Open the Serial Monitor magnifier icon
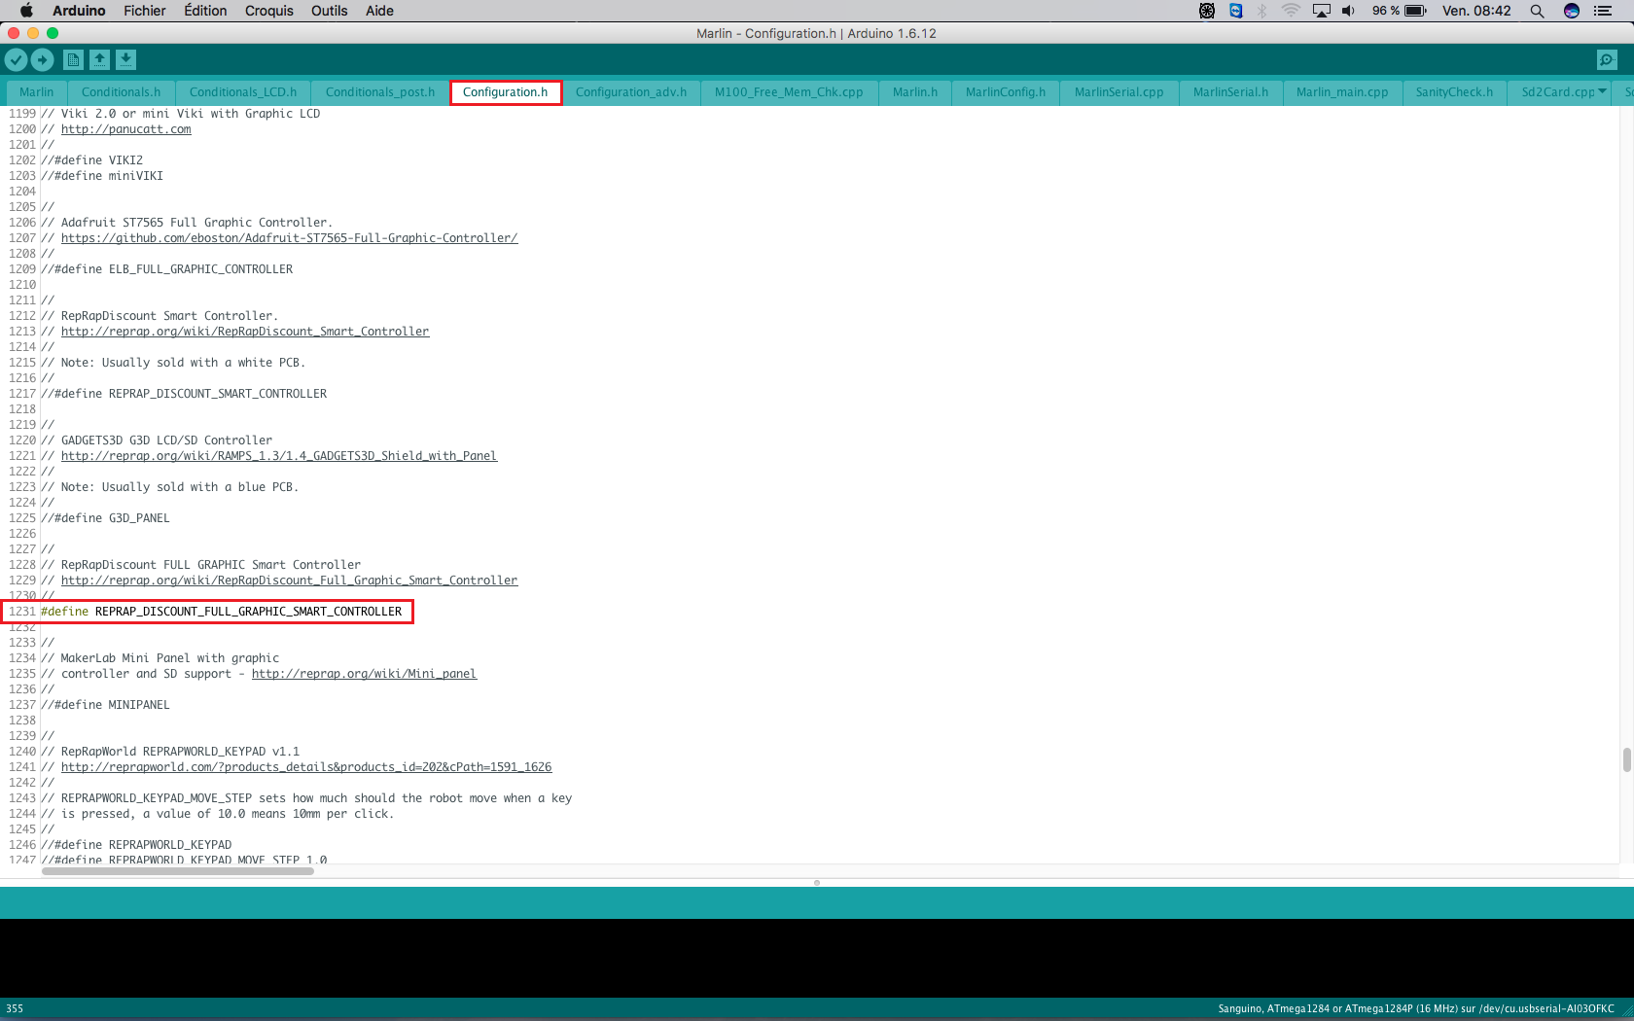 [1607, 60]
